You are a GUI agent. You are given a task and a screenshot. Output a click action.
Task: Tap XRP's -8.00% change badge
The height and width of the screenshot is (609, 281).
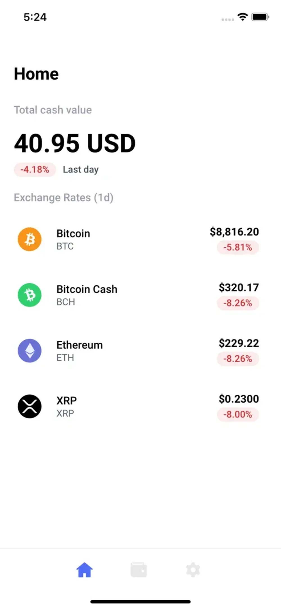238,415
